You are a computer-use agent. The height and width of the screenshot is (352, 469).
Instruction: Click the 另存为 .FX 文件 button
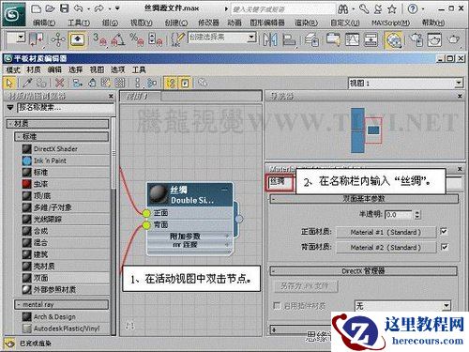[x=306, y=285]
